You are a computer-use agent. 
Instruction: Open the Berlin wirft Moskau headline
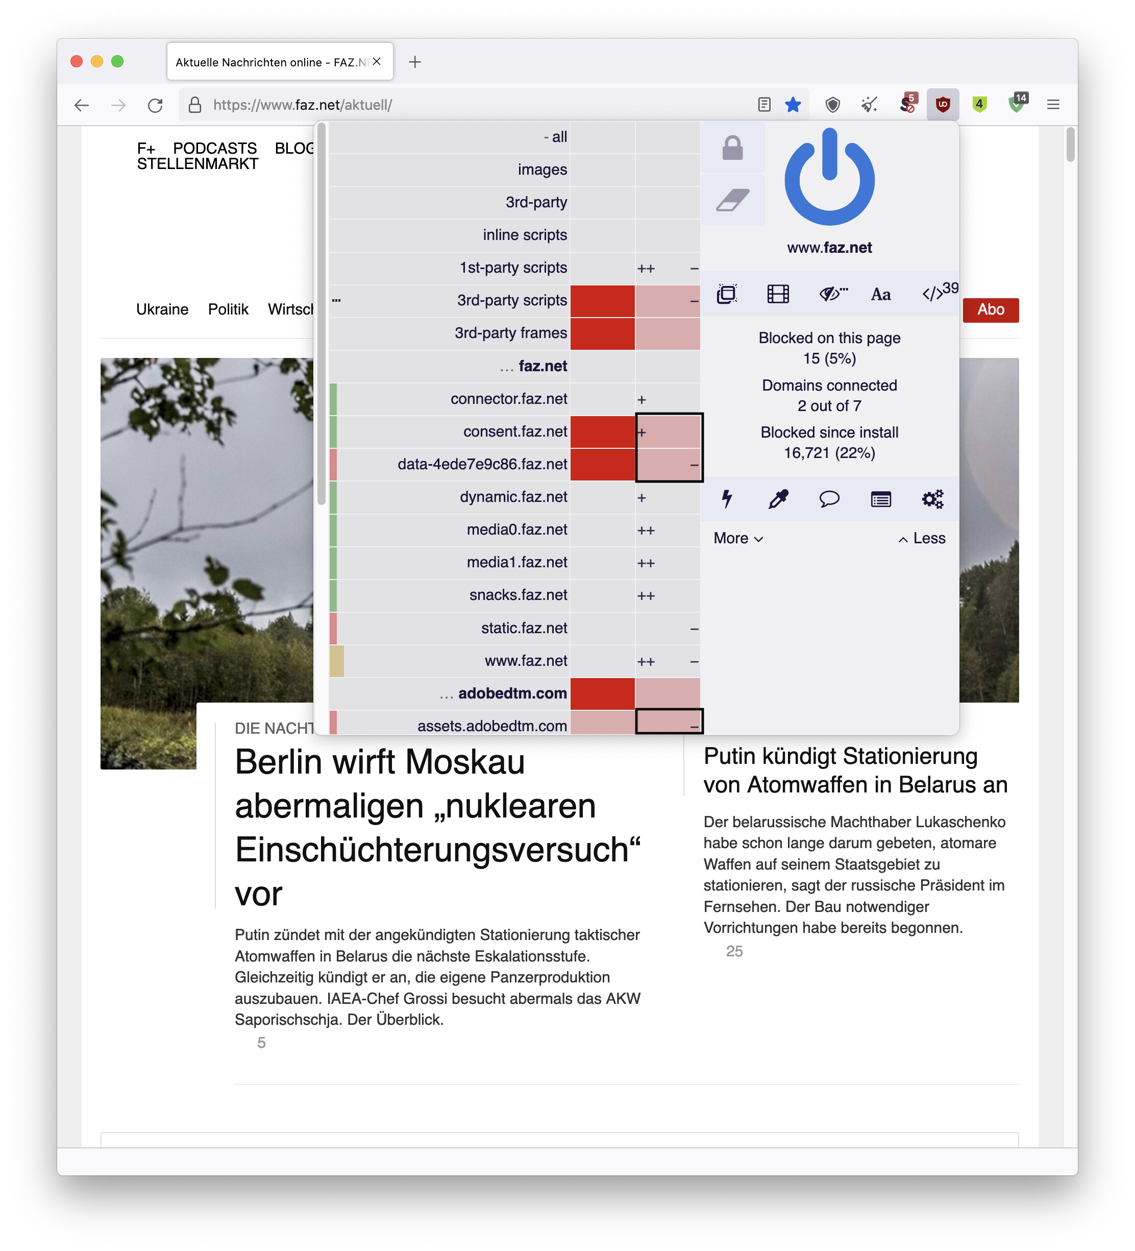437,828
